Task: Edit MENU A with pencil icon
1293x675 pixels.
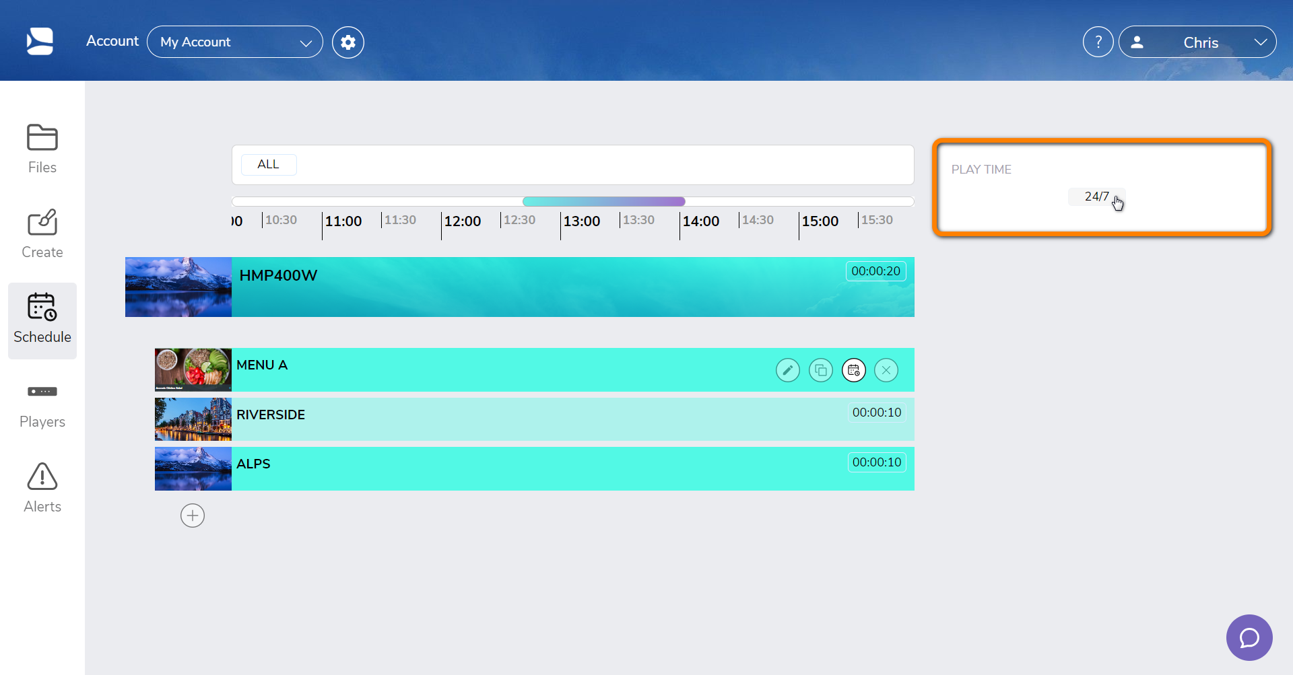Action: pyautogui.click(x=788, y=370)
